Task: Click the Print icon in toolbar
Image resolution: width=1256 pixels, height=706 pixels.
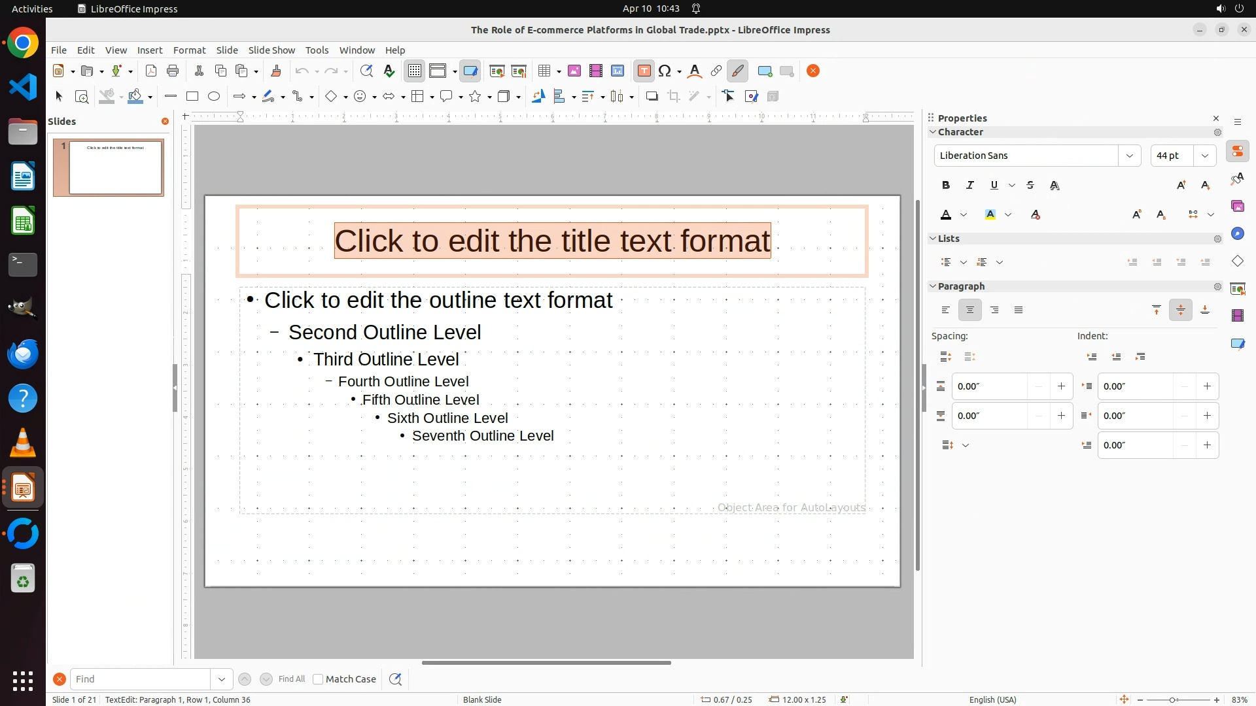Action: [x=173, y=71]
